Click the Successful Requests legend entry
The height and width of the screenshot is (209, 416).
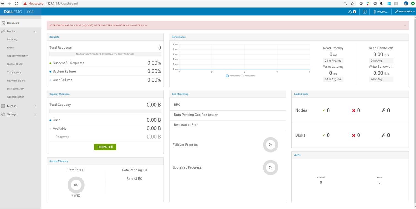point(67,63)
